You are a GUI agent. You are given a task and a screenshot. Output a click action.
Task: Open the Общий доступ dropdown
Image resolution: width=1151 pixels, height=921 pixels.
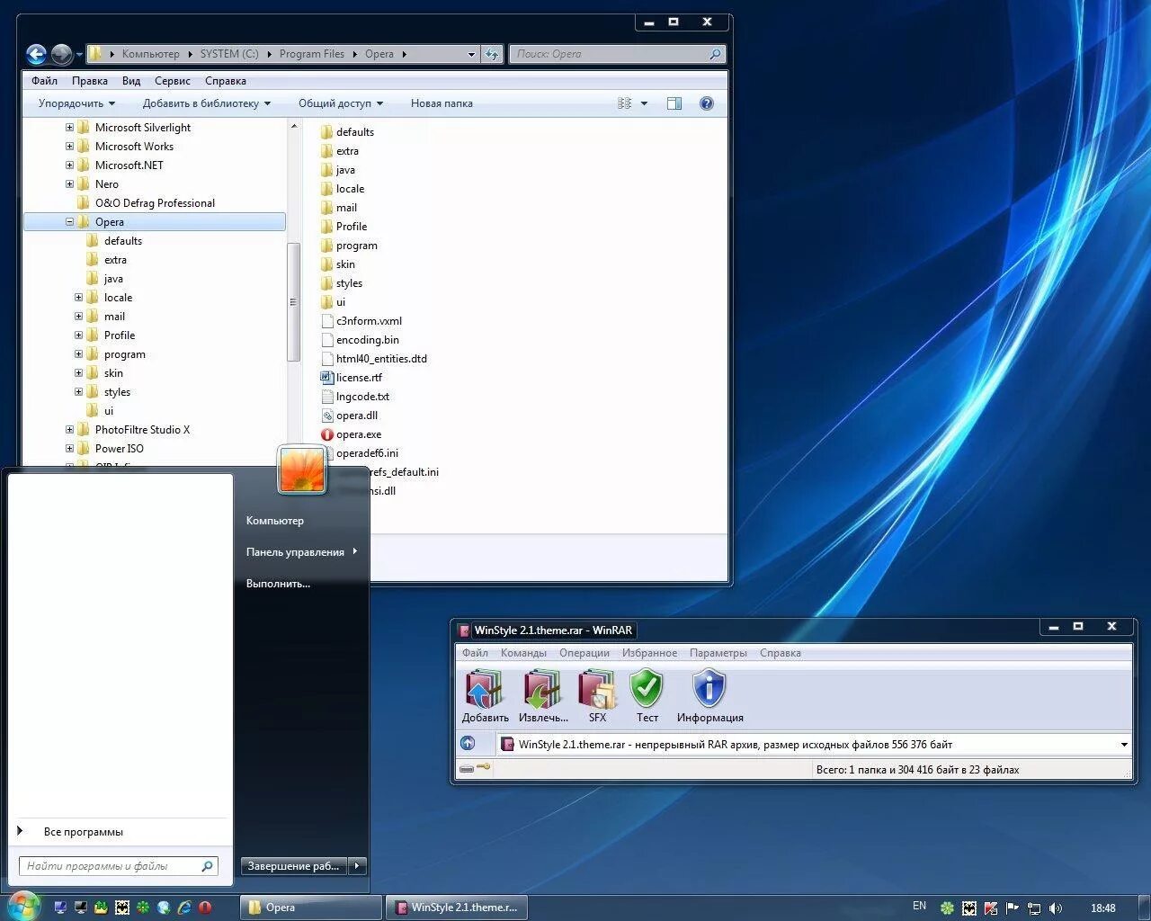340,103
